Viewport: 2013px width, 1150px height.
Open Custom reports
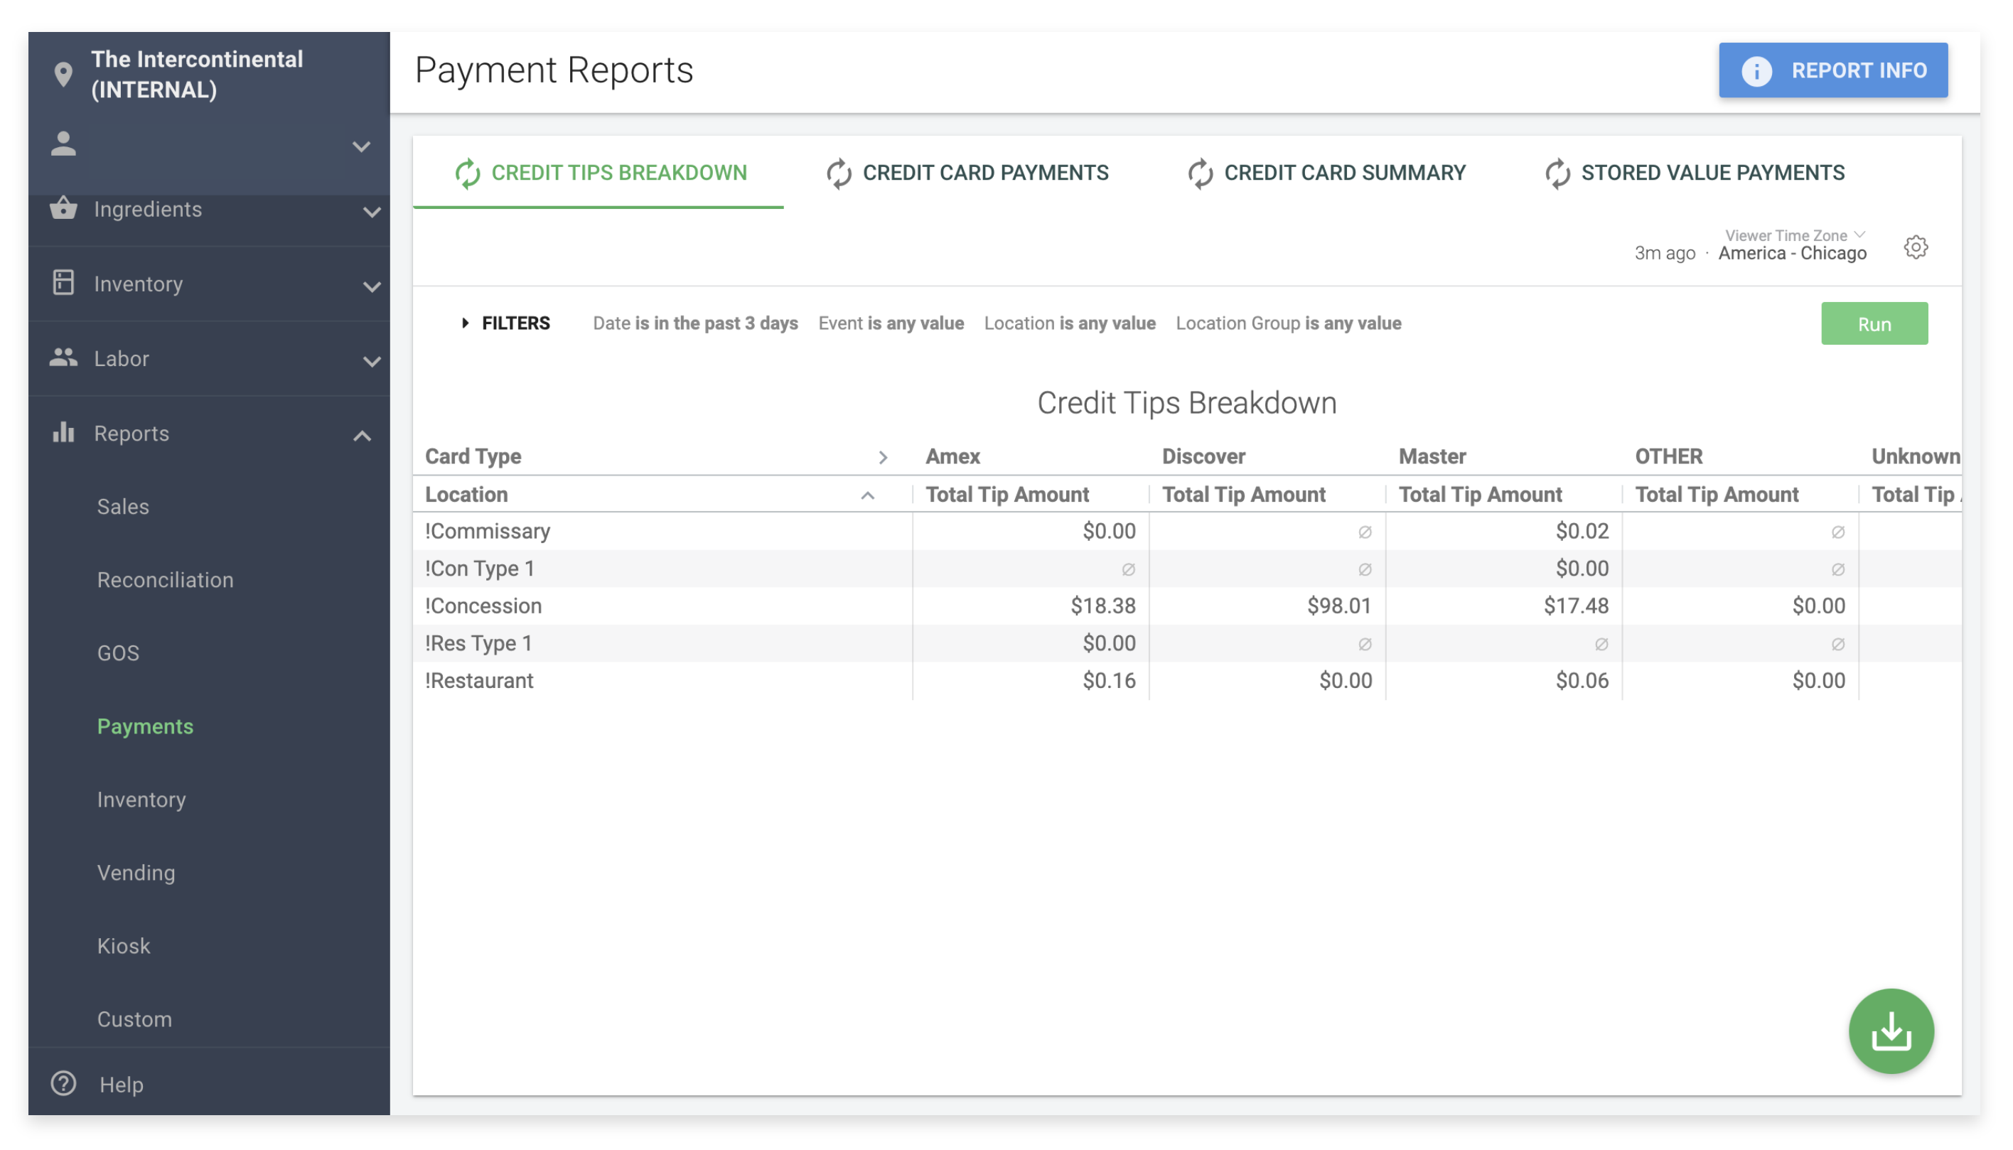click(134, 1020)
